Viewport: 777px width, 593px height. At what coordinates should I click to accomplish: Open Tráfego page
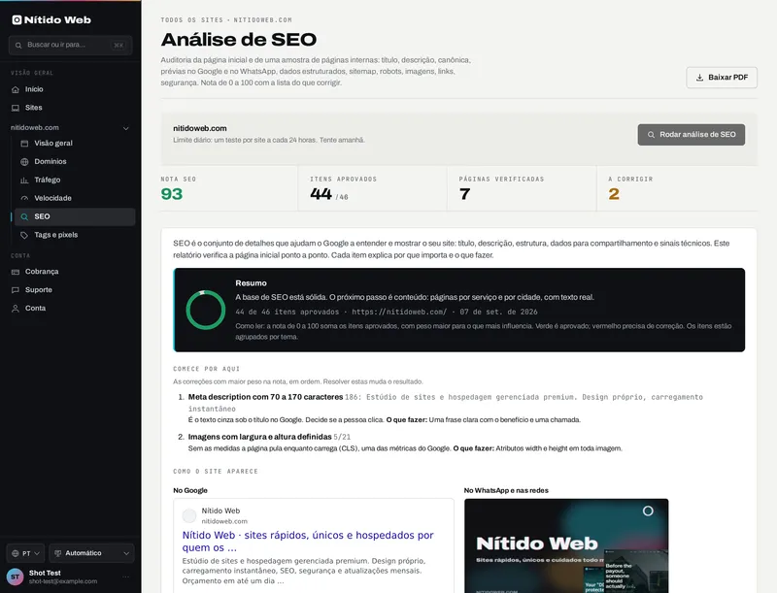click(75, 181)
